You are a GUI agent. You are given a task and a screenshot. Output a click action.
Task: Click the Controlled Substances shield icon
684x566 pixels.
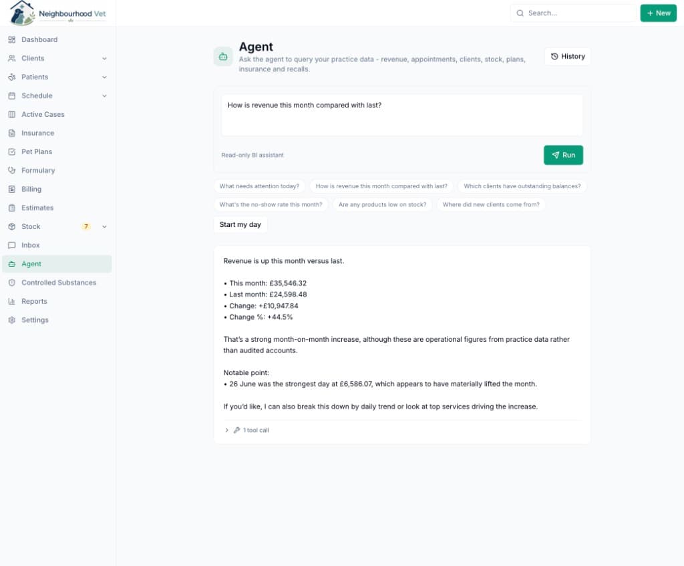(x=12, y=282)
